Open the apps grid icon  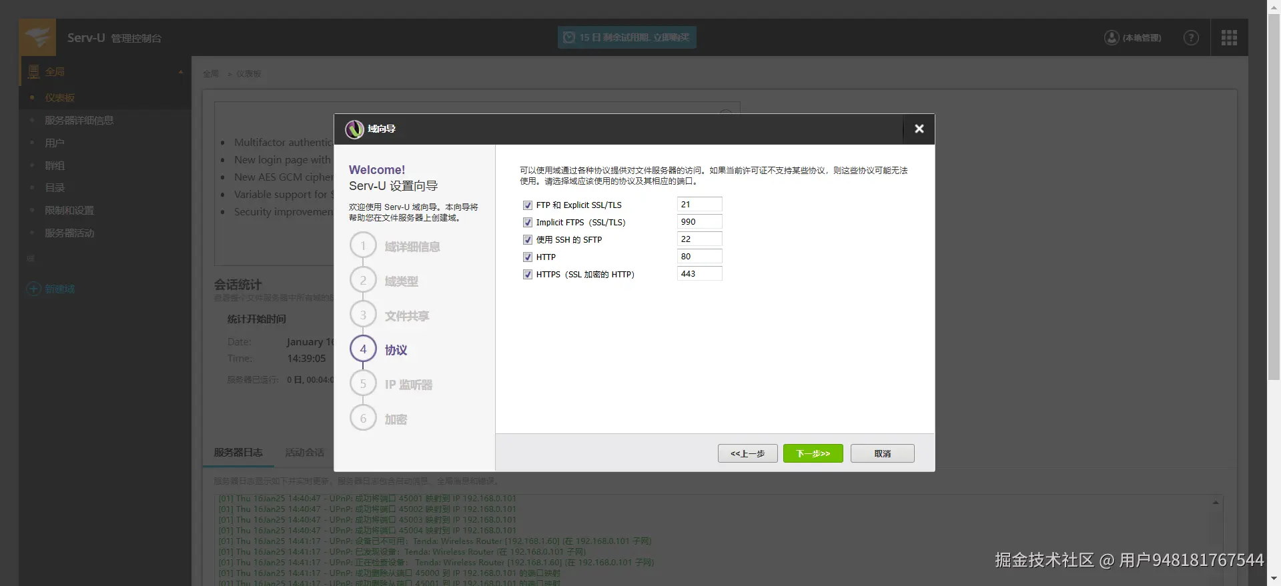pyautogui.click(x=1229, y=38)
